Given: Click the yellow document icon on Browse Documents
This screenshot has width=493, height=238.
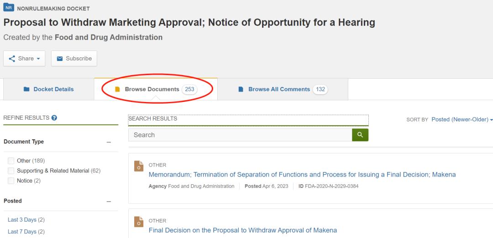Looking at the screenshot, I should click(x=117, y=89).
